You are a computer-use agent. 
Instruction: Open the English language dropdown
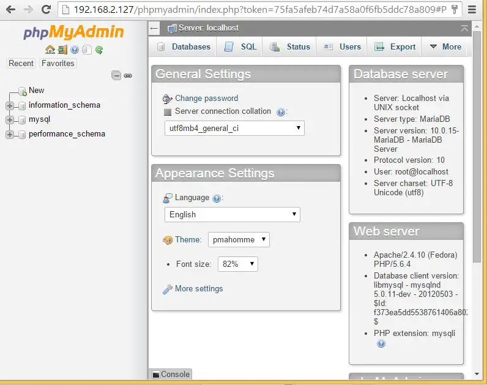pyautogui.click(x=232, y=215)
